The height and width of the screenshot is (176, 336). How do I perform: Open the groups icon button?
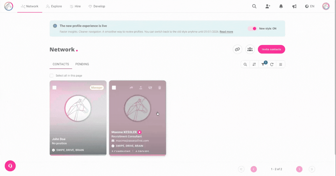click(250, 49)
